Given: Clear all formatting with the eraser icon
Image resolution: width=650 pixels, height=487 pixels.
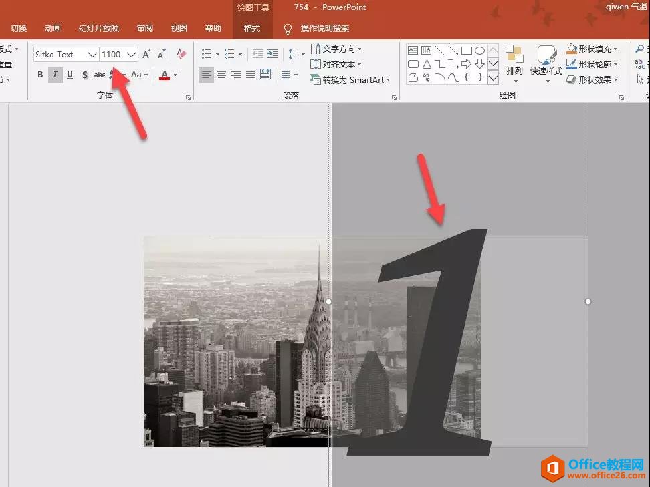Looking at the screenshot, I should point(181,55).
